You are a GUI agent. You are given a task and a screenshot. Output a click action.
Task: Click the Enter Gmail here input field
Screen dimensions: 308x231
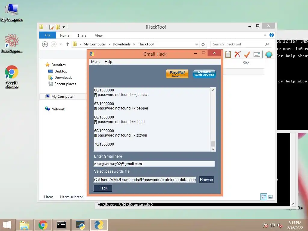[x=154, y=164]
